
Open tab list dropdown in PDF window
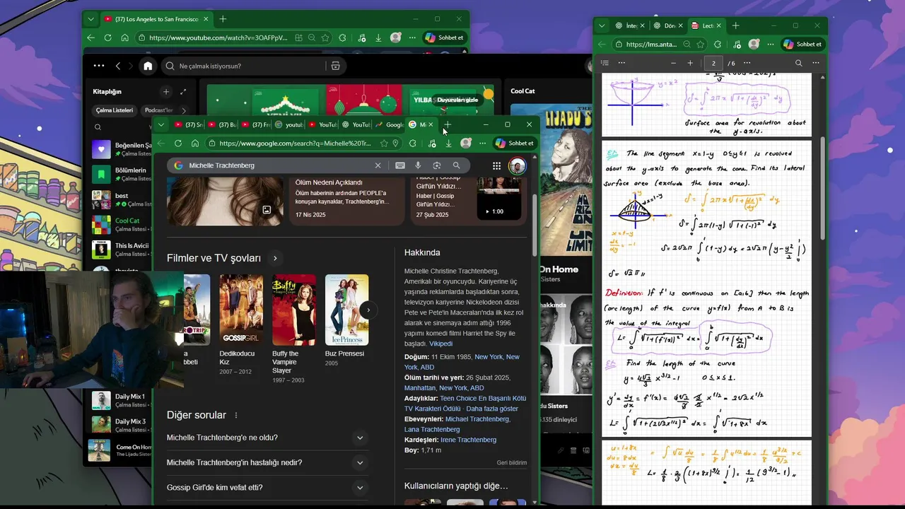coord(602,25)
